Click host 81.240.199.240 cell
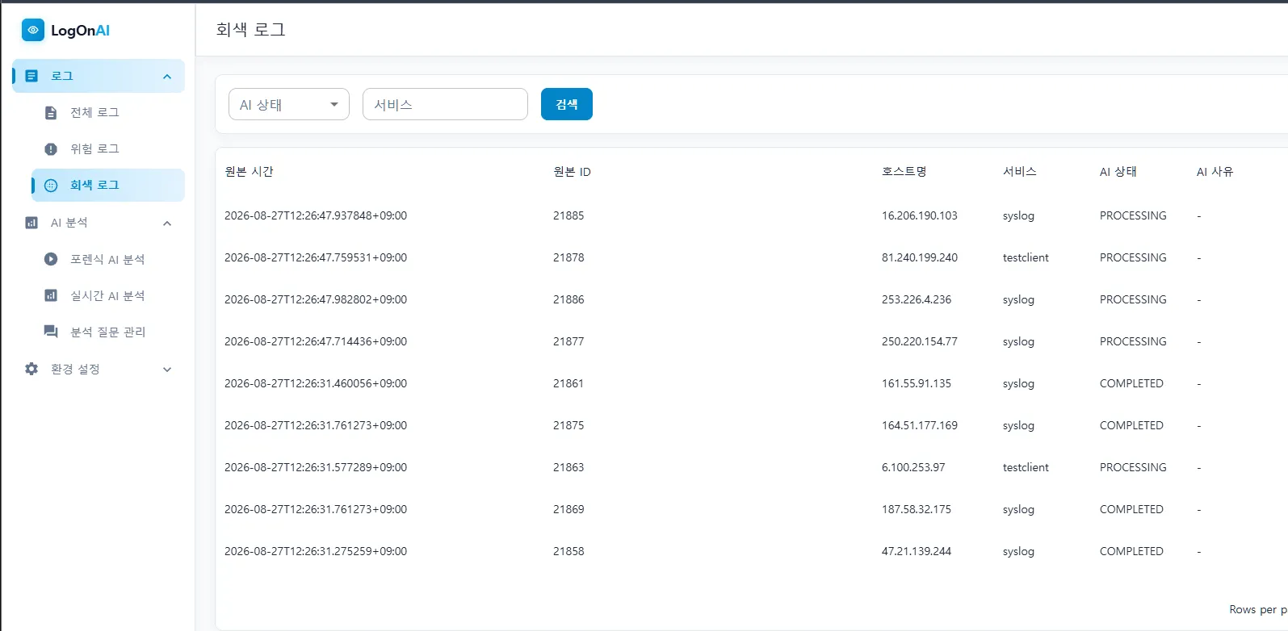The image size is (1288, 631). coord(920,257)
